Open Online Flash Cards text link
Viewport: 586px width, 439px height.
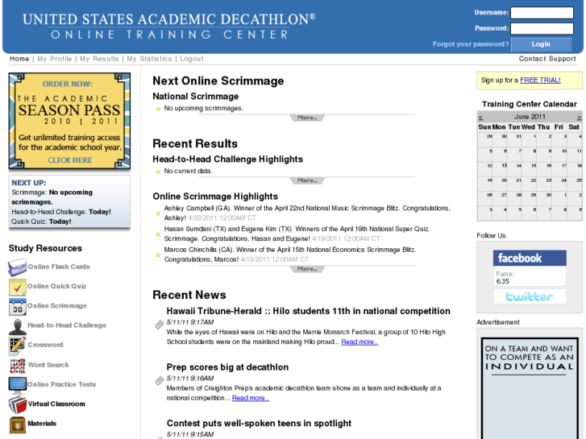click(59, 267)
